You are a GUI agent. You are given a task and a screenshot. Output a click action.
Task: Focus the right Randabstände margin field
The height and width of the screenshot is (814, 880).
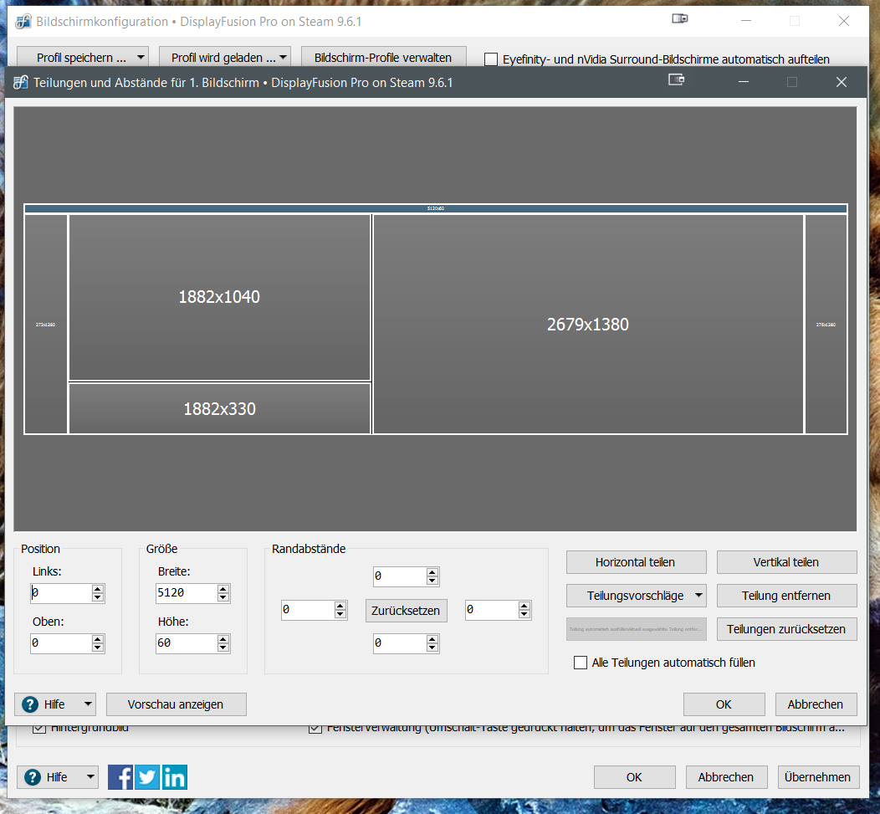click(492, 610)
